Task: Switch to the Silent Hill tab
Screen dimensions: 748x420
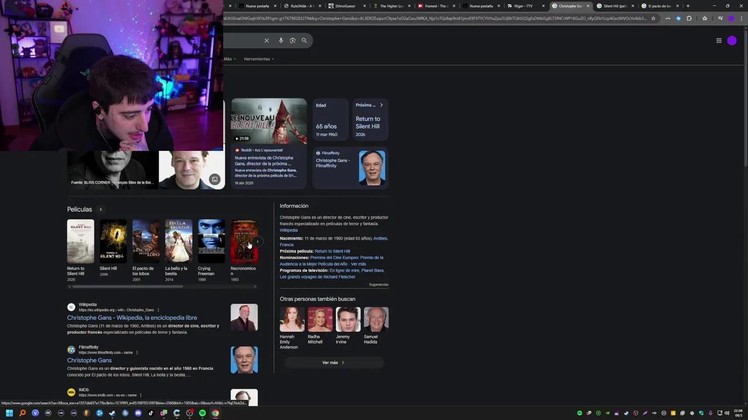Action: pos(614,6)
